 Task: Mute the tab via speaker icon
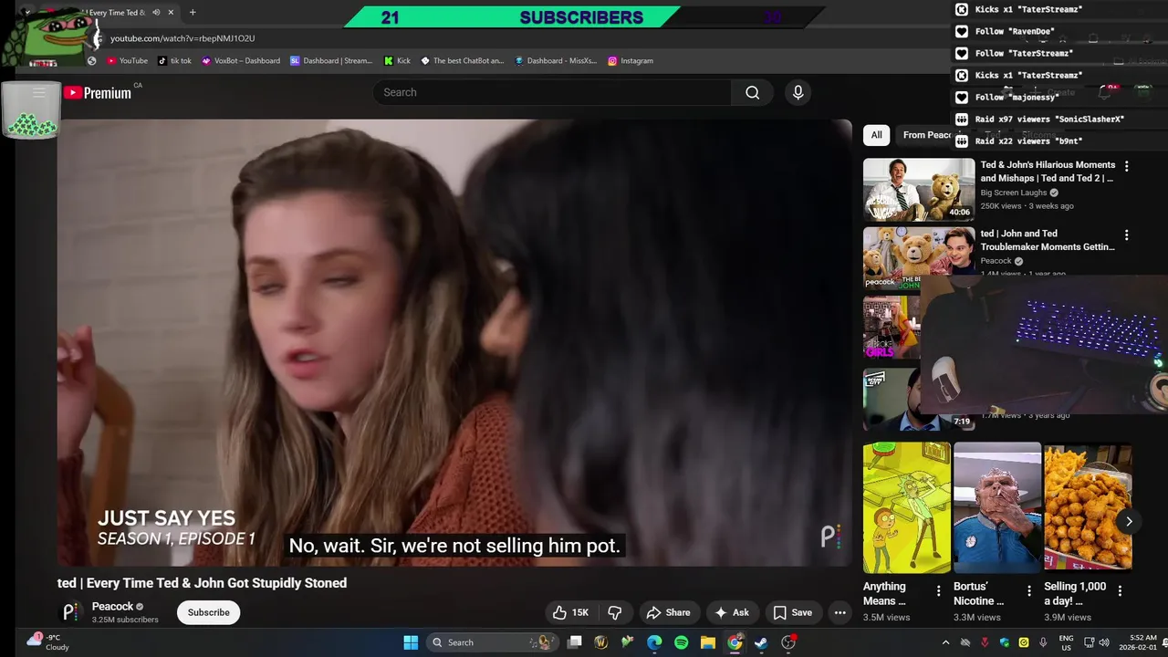click(156, 12)
